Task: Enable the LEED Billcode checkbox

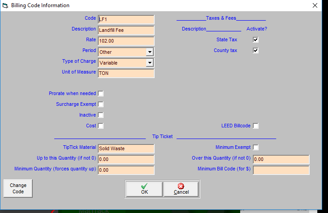Action: coord(255,126)
